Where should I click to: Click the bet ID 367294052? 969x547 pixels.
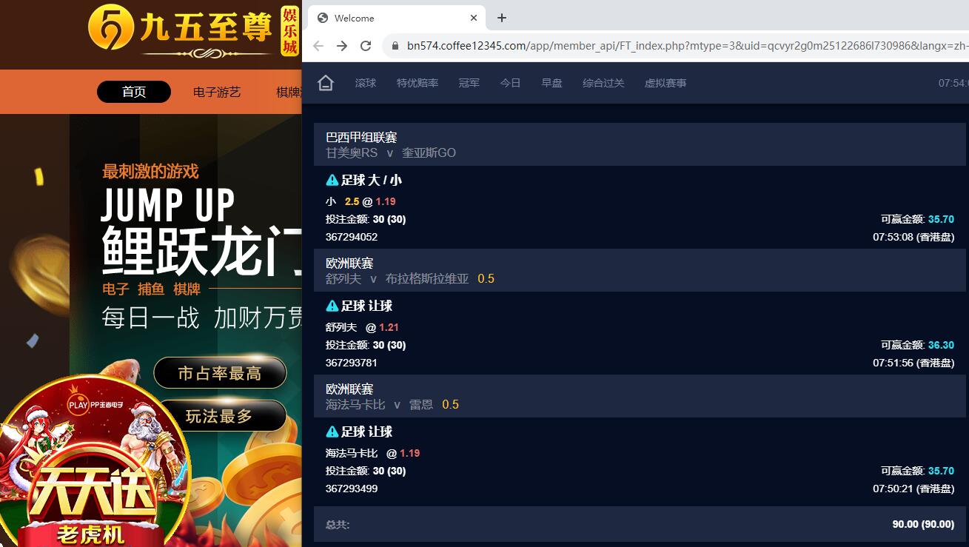352,237
